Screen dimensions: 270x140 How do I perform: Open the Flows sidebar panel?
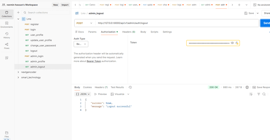7,46
